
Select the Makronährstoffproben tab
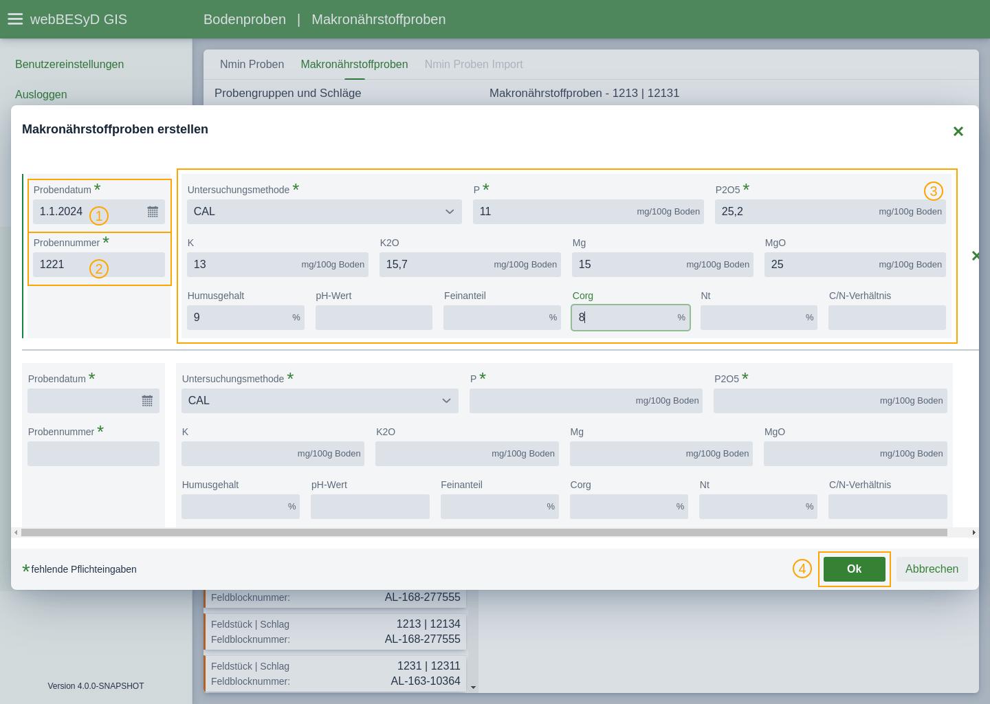tap(354, 65)
